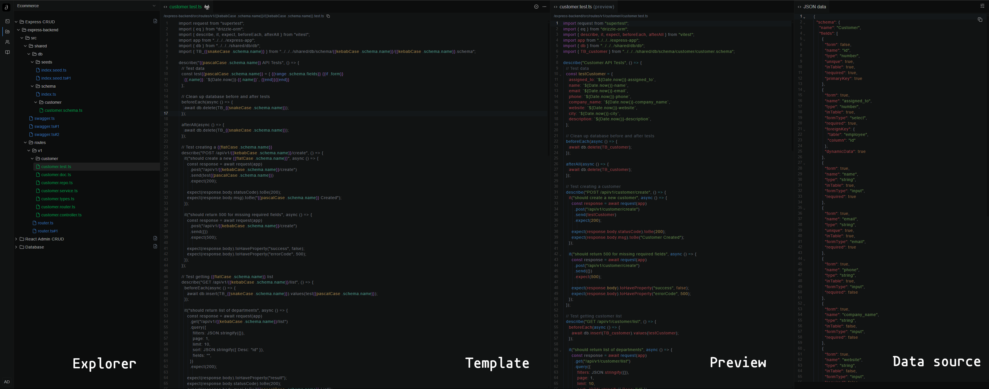This screenshot has width=989, height=389.
Task: Open customer.schema.ts file
Action: tap(63, 111)
